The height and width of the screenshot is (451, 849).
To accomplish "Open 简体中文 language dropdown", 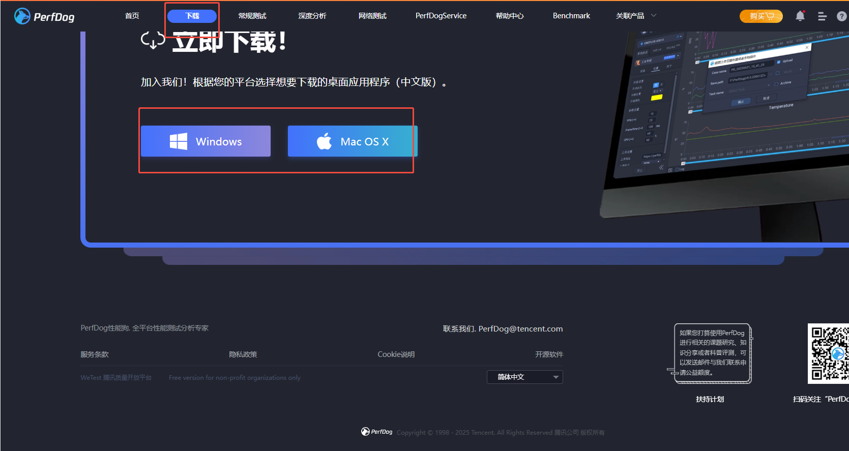I will click(525, 377).
